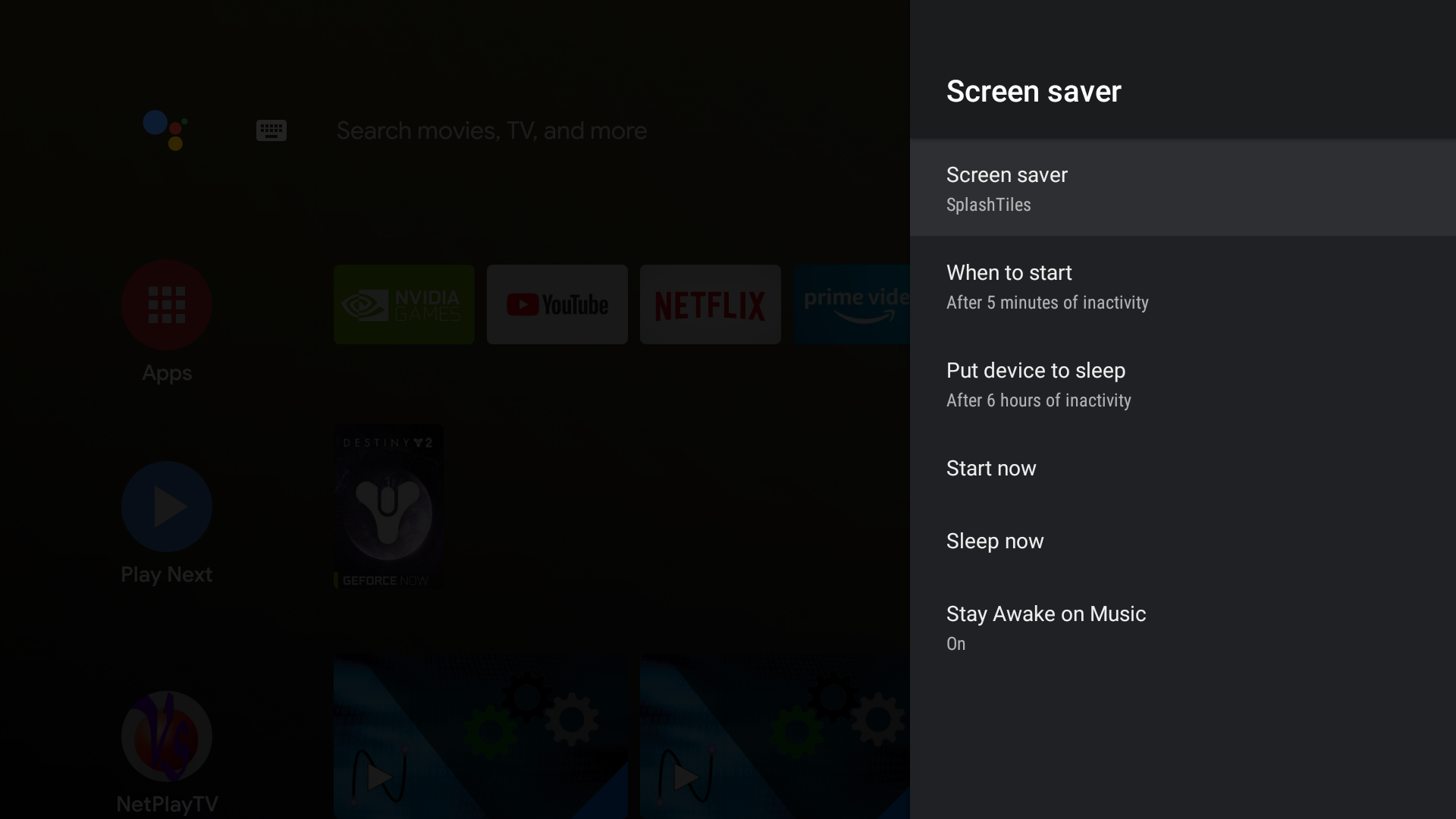Change current screen saver SplashTiles
This screenshot has height=819, width=1456.
pyautogui.click(x=1183, y=187)
